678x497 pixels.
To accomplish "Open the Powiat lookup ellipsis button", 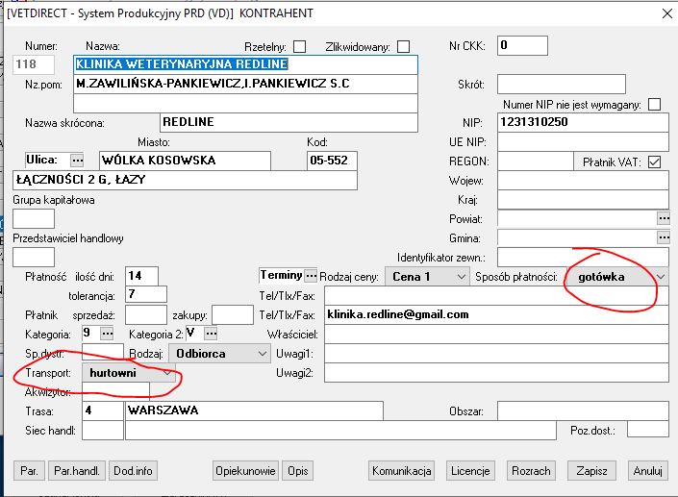I will [x=663, y=218].
